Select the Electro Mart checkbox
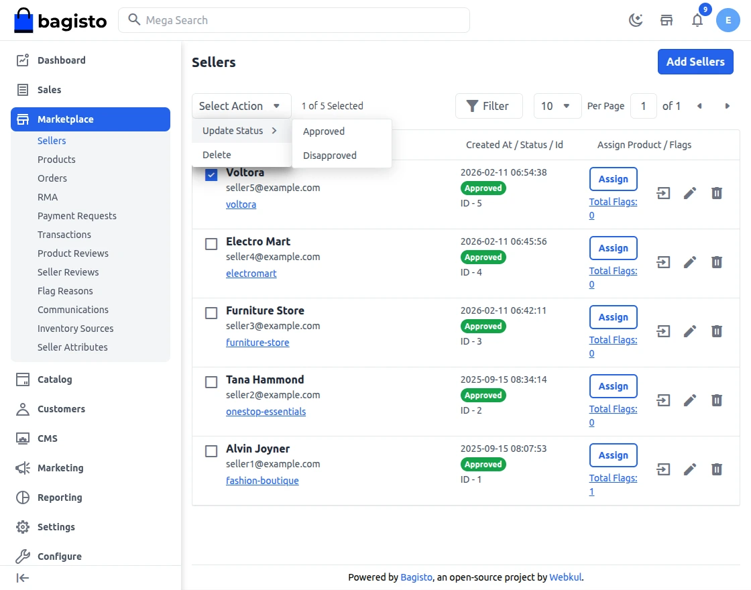This screenshot has height=590, width=751. (x=211, y=244)
